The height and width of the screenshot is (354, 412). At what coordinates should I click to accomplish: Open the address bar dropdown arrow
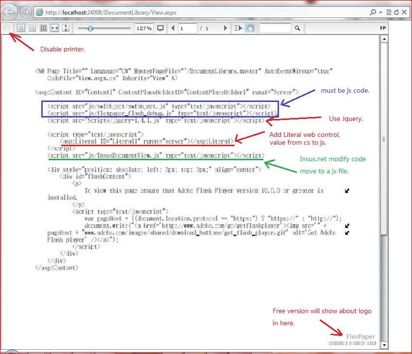[x=380, y=12]
